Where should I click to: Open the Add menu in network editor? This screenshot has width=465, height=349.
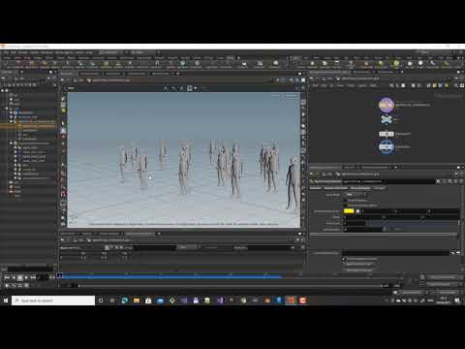pyautogui.click(x=315, y=85)
